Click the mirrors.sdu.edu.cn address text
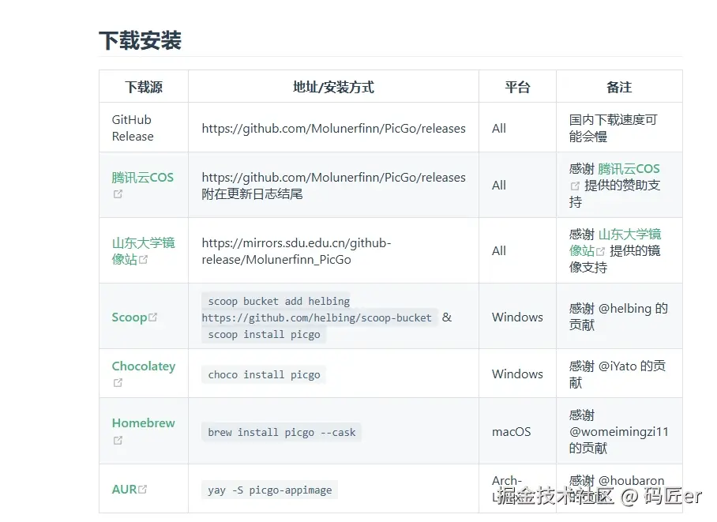Viewport: 717px width, 522px height. click(296, 251)
